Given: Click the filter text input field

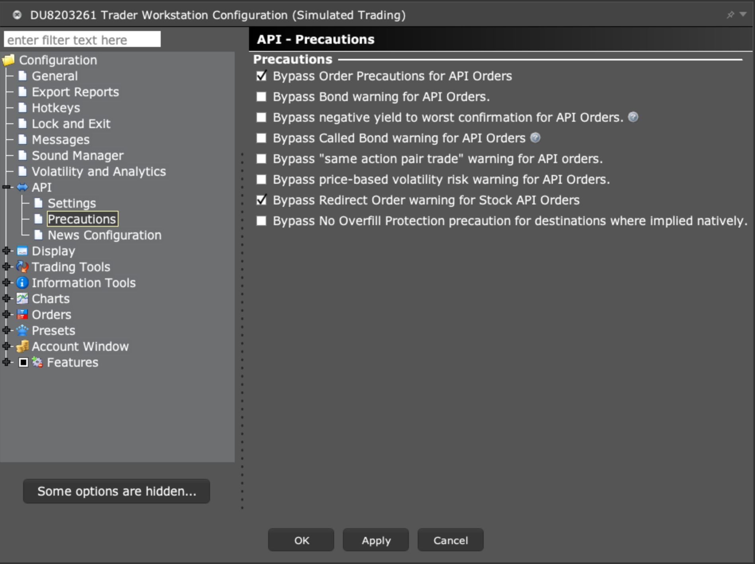Looking at the screenshot, I should pyautogui.click(x=82, y=39).
